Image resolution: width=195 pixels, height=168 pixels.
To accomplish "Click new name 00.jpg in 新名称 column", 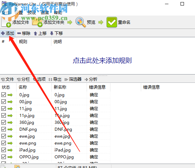I will tap(60, 102).
